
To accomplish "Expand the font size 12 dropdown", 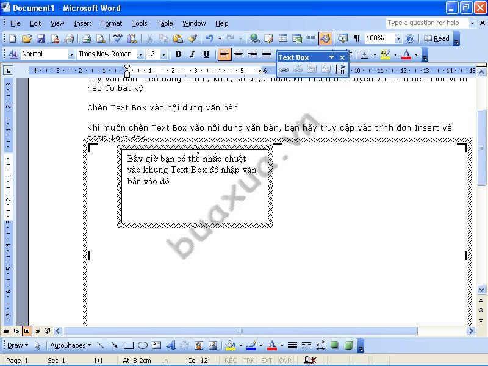I will tap(163, 54).
